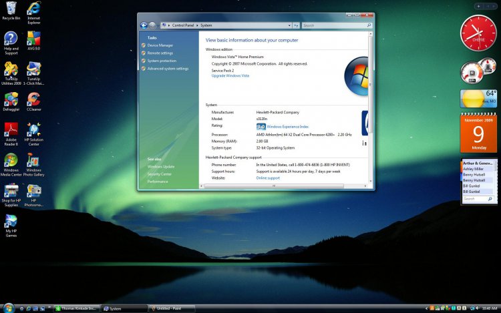Open Device Manager from the Tasks pane
The height and width of the screenshot is (313, 501).
160,45
